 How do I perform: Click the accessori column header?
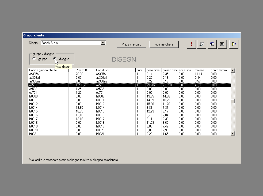click(x=186, y=70)
